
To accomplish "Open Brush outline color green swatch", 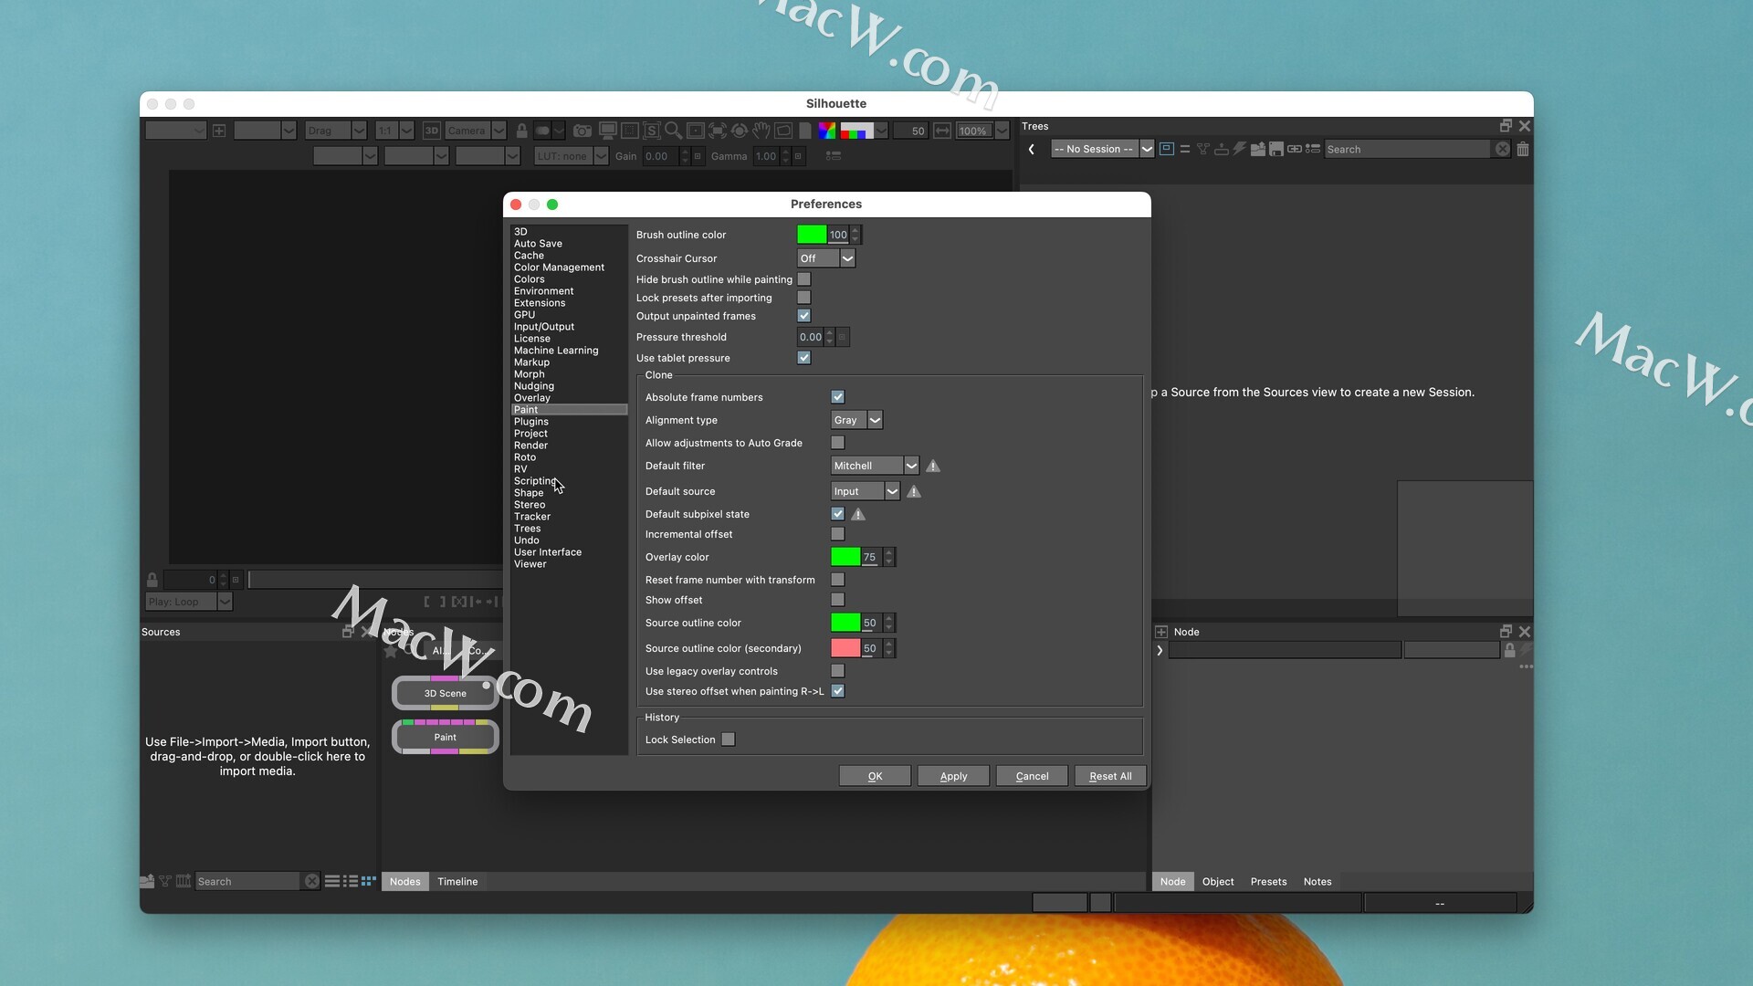I will point(811,235).
